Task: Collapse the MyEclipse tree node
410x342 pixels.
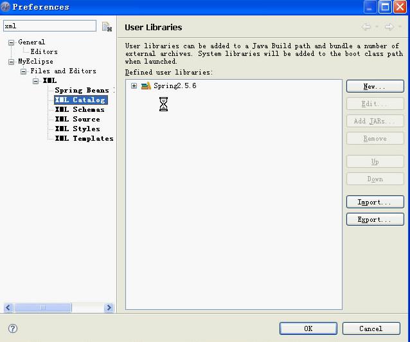Action: tap(11, 62)
